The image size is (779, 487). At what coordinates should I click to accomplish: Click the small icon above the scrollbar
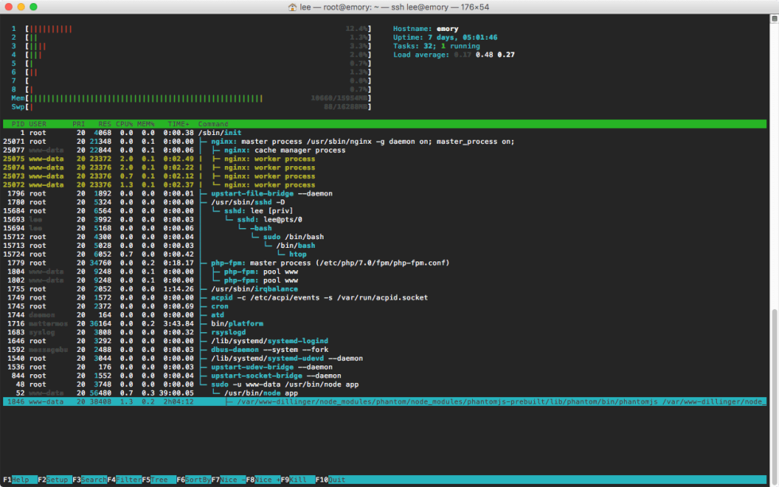coord(773,17)
